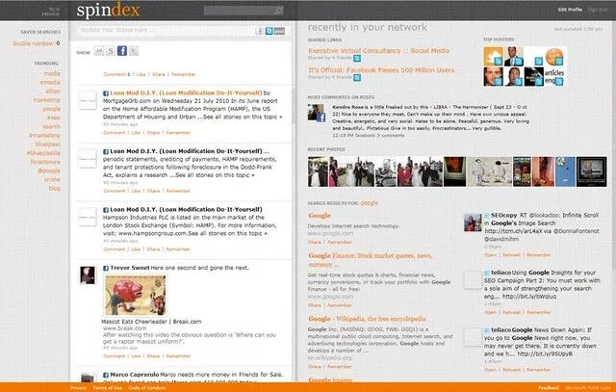
Task: Open Privacy link in footer
Action: click(x=78, y=388)
